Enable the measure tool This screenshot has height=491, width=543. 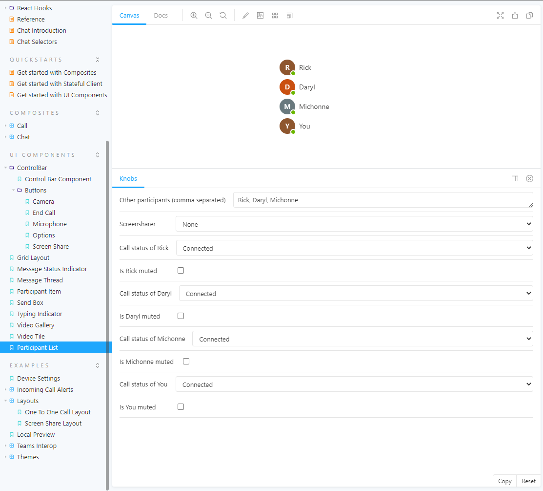coord(245,15)
